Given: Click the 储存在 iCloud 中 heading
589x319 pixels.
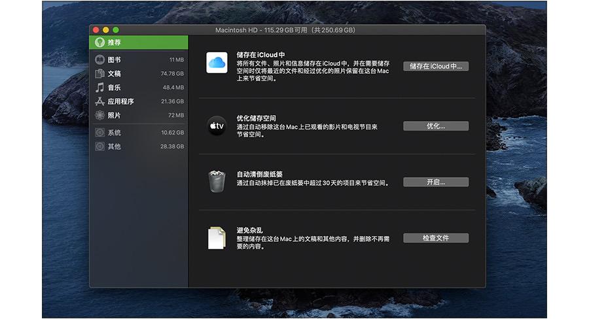Looking at the screenshot, I should [260, 55].
